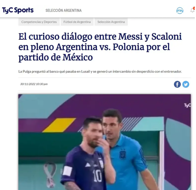Click the Messi and Scaloni headline
Viewport: 196px width, 190px height.
click(100, 47)
